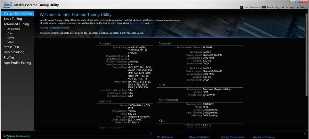
Task: Open App-Profile Pairing section
Action: point(17,63)
